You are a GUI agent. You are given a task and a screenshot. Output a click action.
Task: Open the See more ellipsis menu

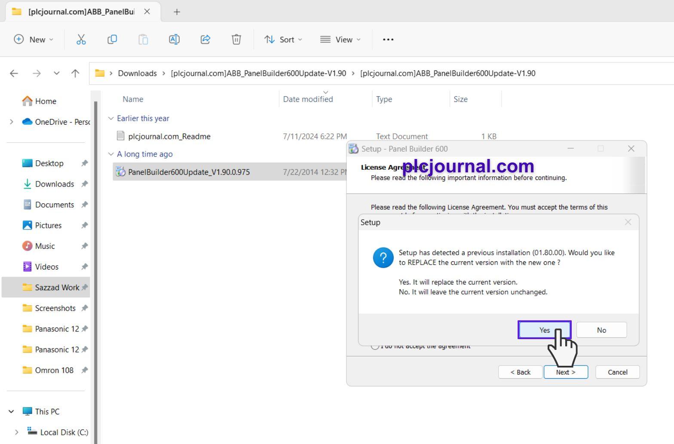(388, 40)
